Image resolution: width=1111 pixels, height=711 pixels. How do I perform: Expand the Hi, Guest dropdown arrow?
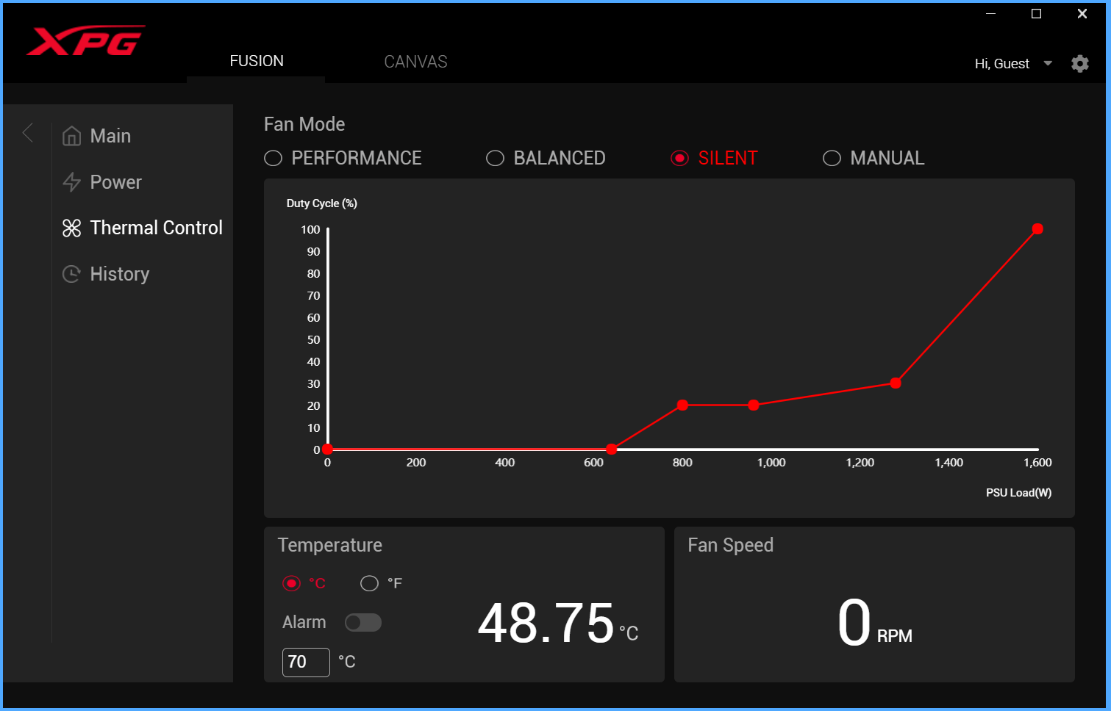[x=1048, y=64]
